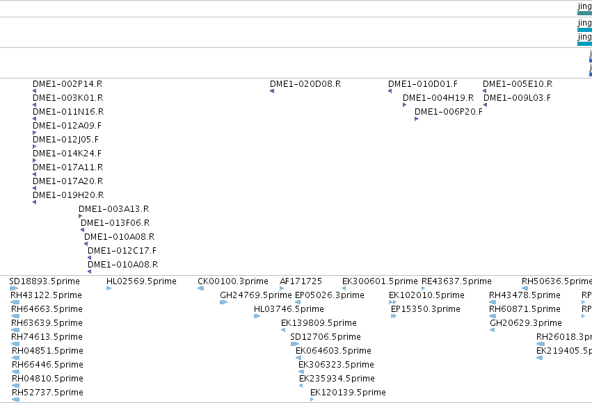Click the DME1-009L03.F feature label

pyautogui.click(x=518, y=98)
